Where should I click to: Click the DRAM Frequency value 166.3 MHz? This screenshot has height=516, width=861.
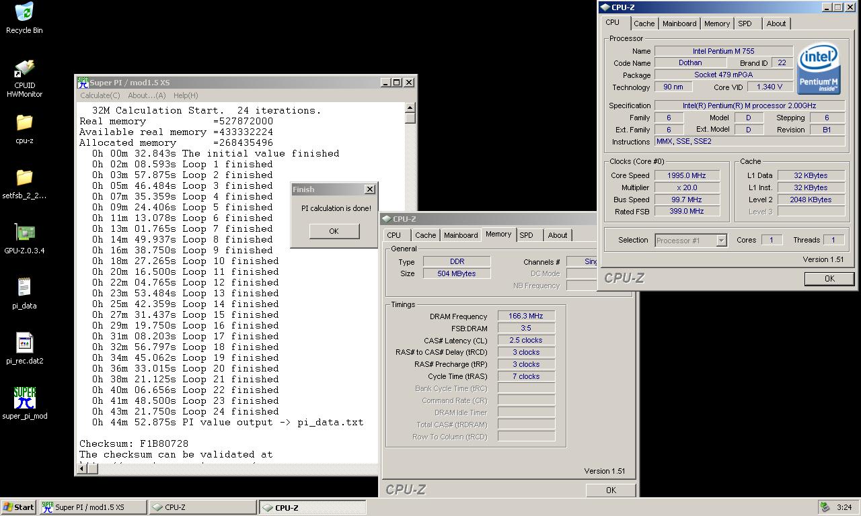[x=526, y=316]
